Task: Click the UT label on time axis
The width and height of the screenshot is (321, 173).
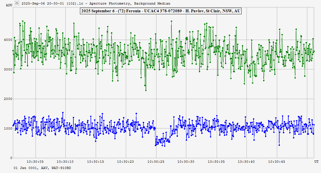Action: [316, 162]
